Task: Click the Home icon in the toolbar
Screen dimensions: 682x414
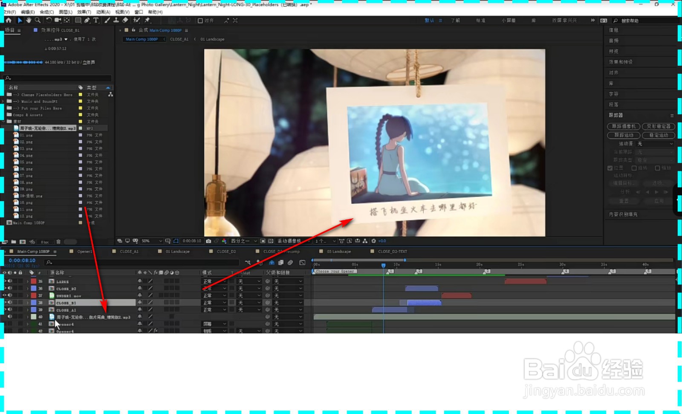Action: pos(9,20)
